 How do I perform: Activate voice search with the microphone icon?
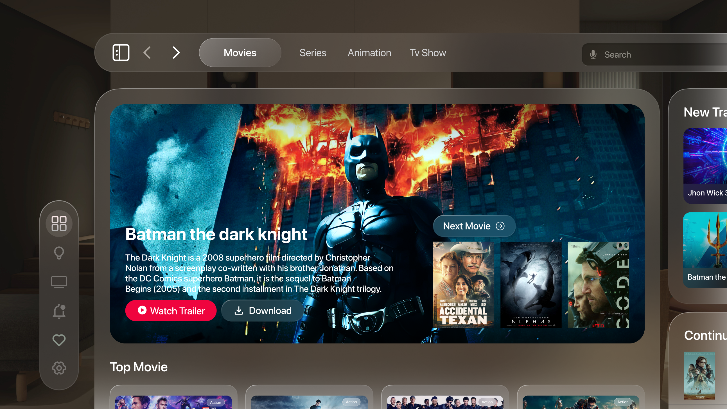[593, 54]
